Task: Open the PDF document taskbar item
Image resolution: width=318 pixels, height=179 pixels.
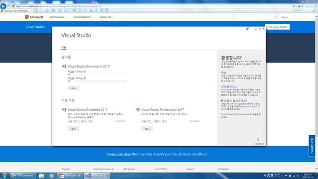Action: point(70,176)
